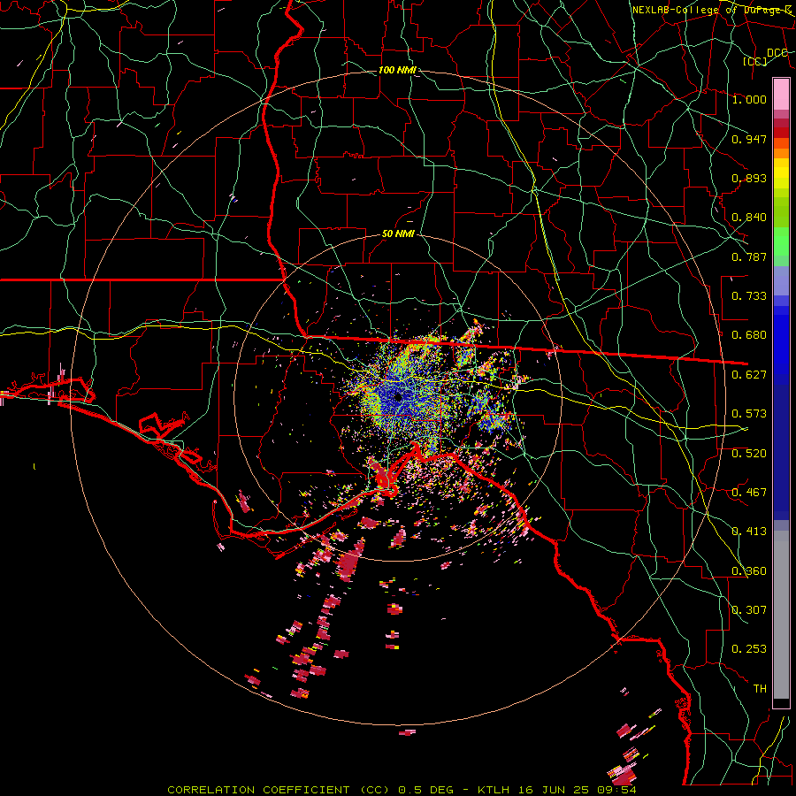Pick the light pink band at top of color bar
Viewport: 796px width, 796px height.
click(x=781, y=94)
